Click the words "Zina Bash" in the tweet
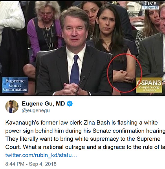 97,123
